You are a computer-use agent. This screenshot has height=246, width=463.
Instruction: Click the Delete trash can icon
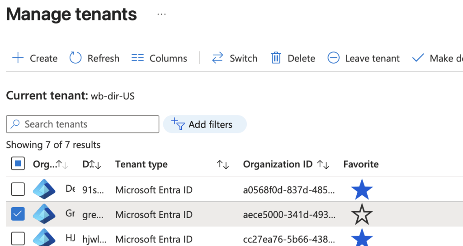point(276,58)
